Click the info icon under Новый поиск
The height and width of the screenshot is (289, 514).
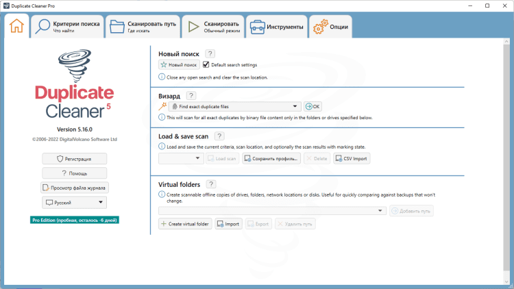coord(162,77)
